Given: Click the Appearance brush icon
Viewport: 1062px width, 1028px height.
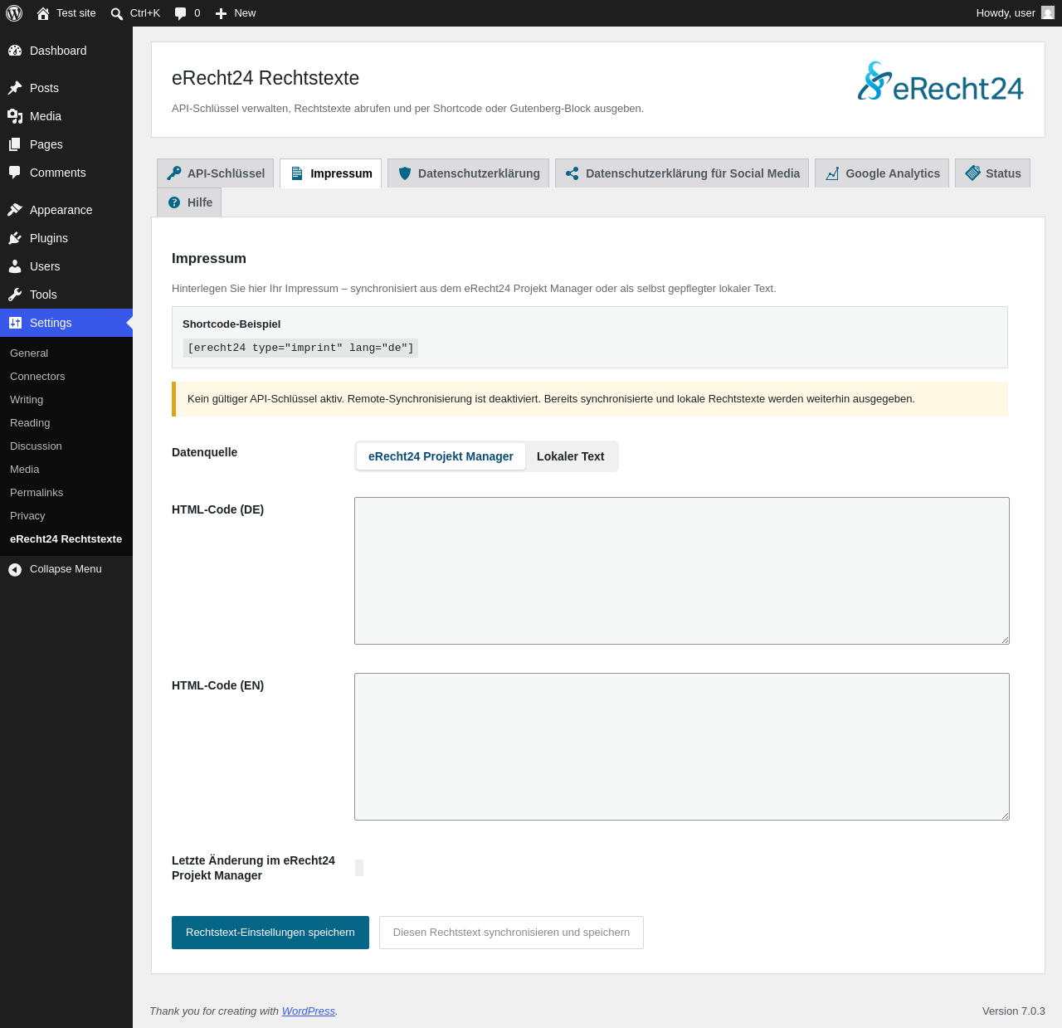Looking at the screenshot, I should click(x=15, y=210).
